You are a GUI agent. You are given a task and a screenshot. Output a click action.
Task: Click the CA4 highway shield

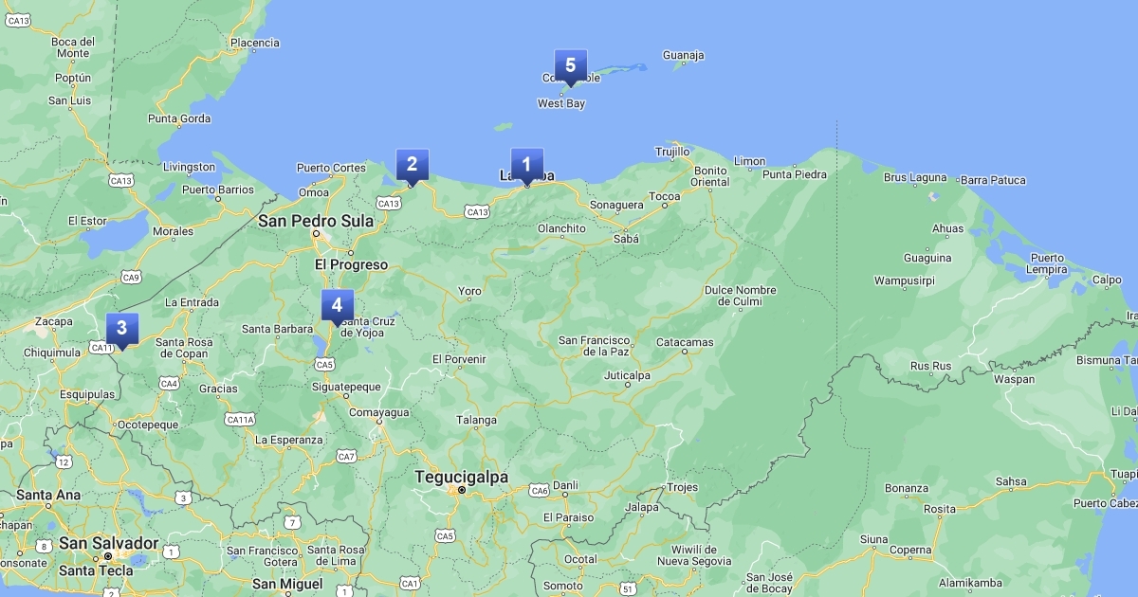pos(169,384)
